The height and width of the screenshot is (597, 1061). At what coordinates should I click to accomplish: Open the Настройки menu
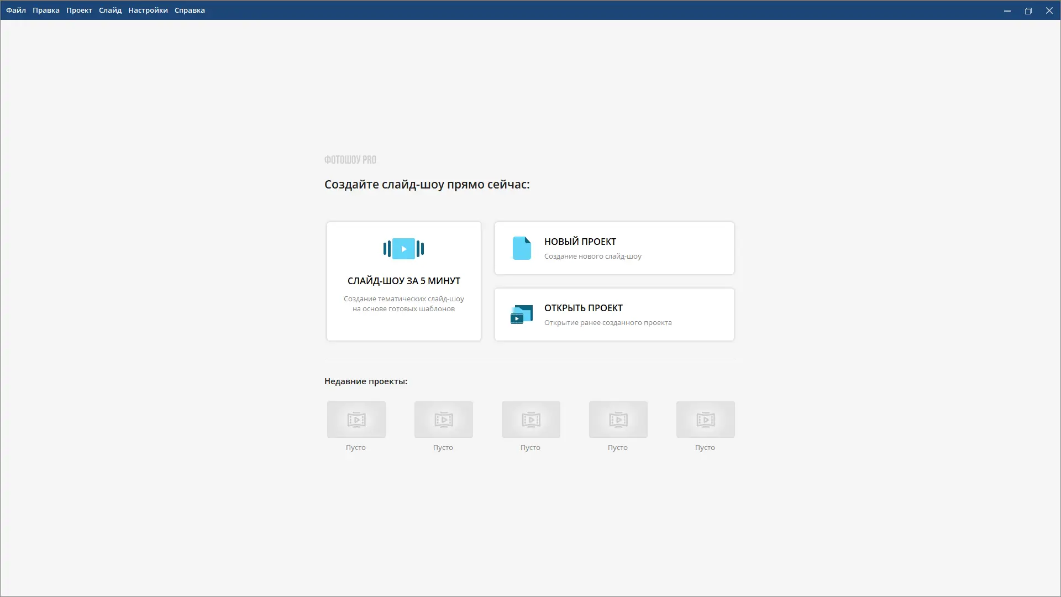click(x=148, y=10)
